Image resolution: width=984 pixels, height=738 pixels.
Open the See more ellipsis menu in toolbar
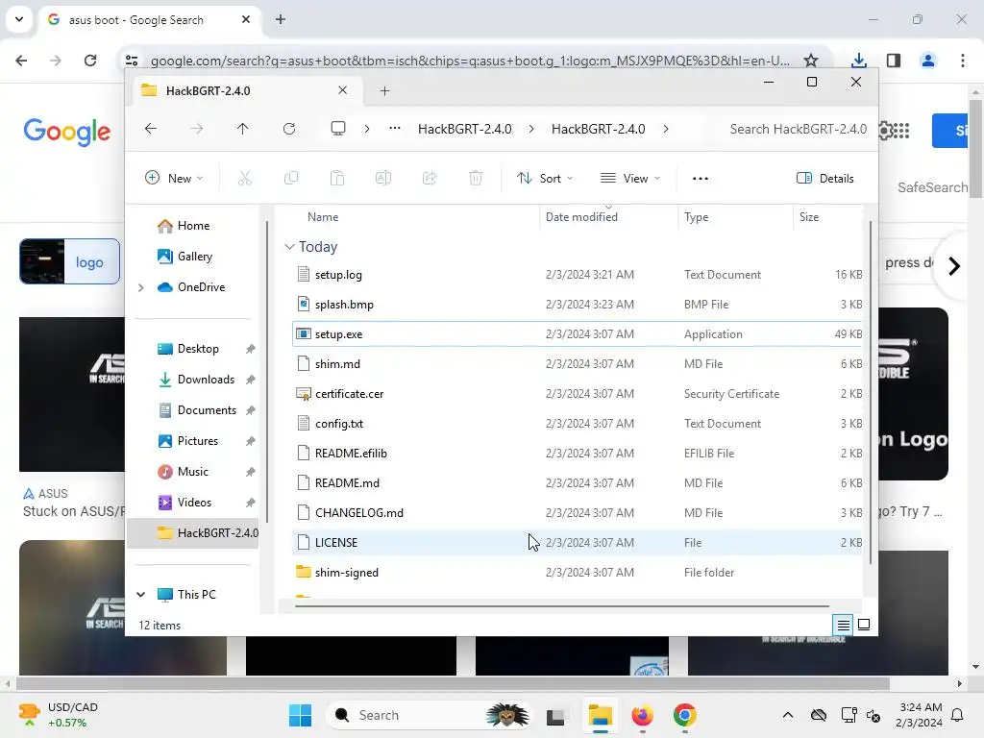(701, 178)
